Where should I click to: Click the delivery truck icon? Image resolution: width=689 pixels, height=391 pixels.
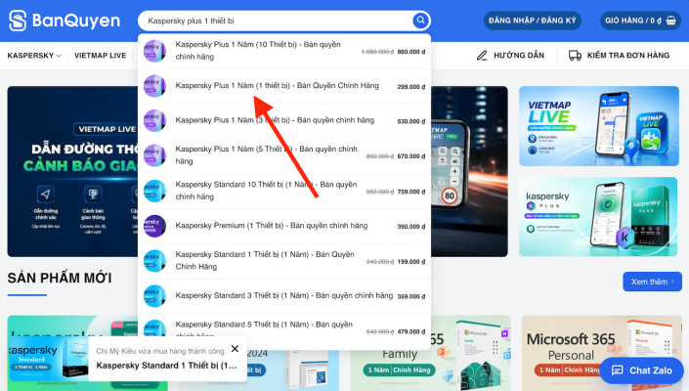click(x=575, y=56)
